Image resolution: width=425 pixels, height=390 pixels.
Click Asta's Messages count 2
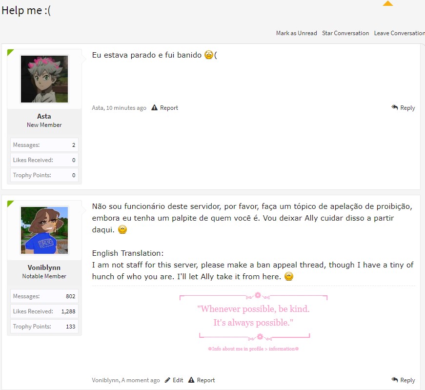pyautogui.click(x=74, y=145)
